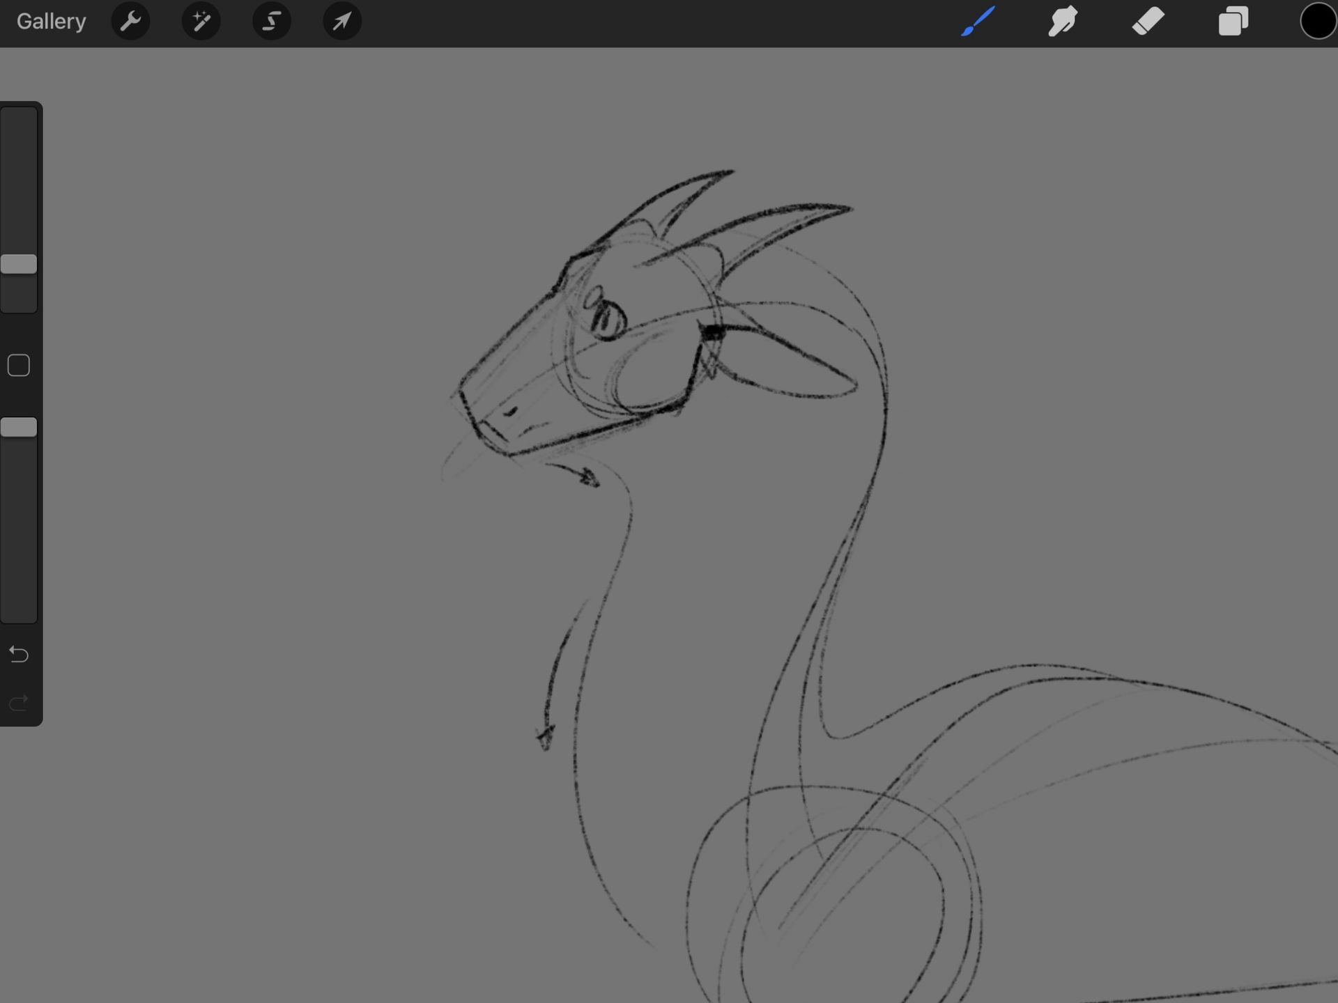Activate the Transform arrow tool
This screenshot has height=1003, width=1338.
pos(341,22)
